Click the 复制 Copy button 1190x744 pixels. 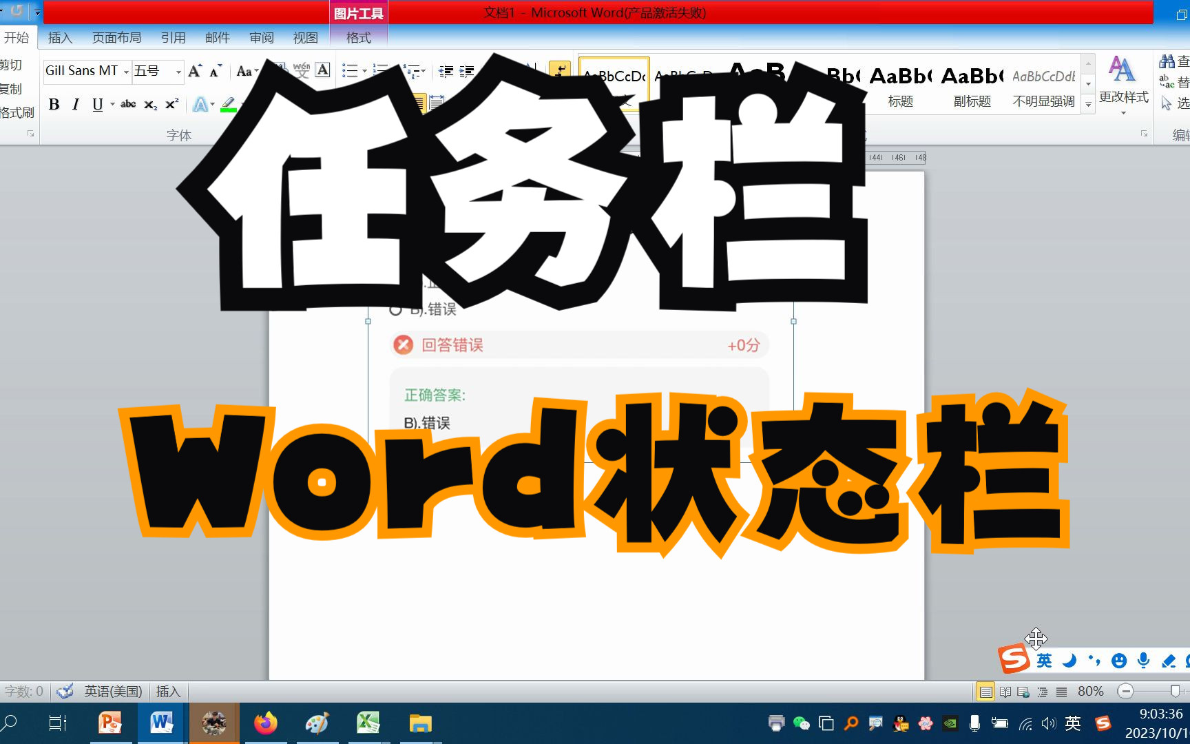[11, 88]
